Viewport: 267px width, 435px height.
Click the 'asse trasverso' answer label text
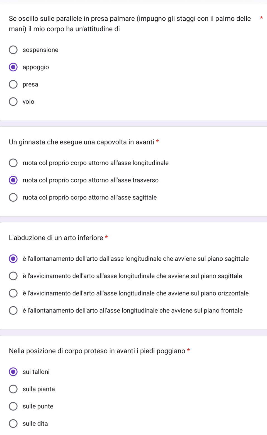pos(91,180)
